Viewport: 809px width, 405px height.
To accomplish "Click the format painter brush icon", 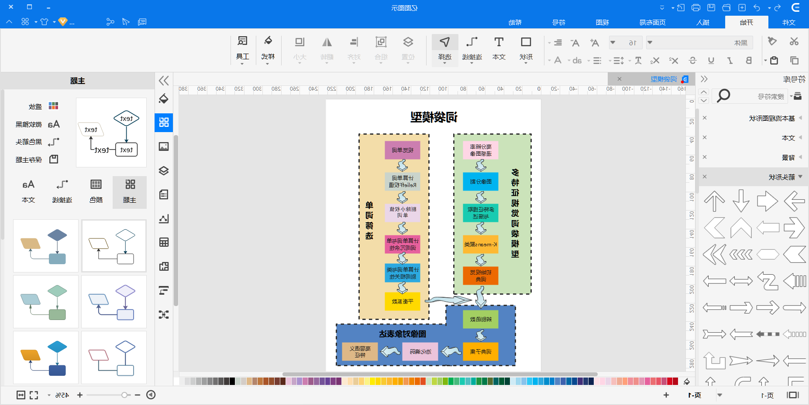I will click(772, 41).
